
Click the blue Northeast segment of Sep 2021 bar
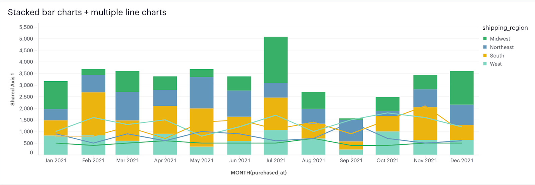click(x=351, y=130)
